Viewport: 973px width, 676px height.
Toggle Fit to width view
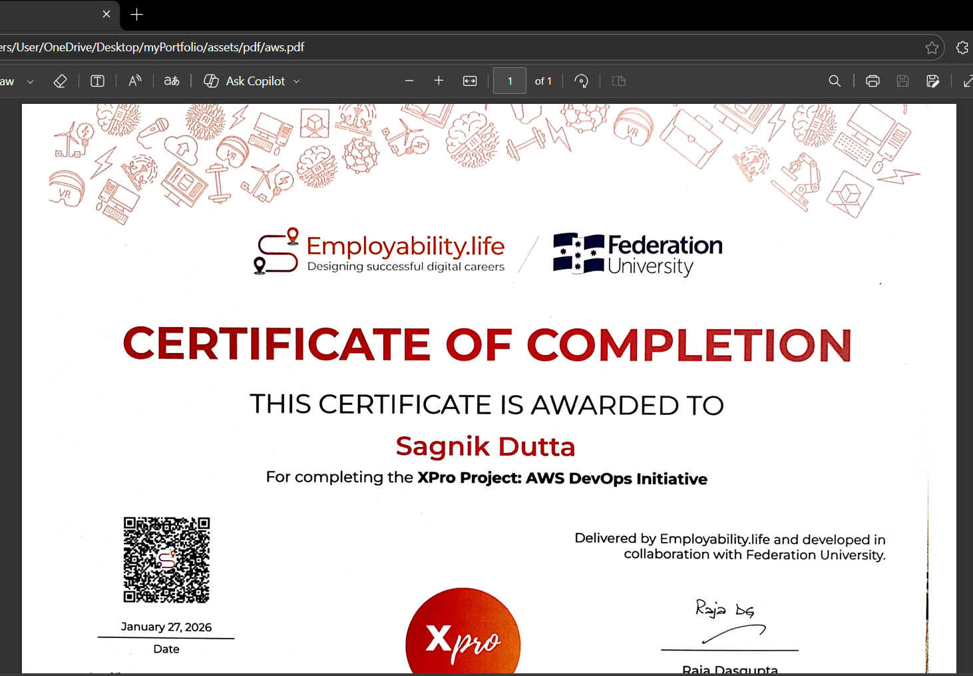470,81
